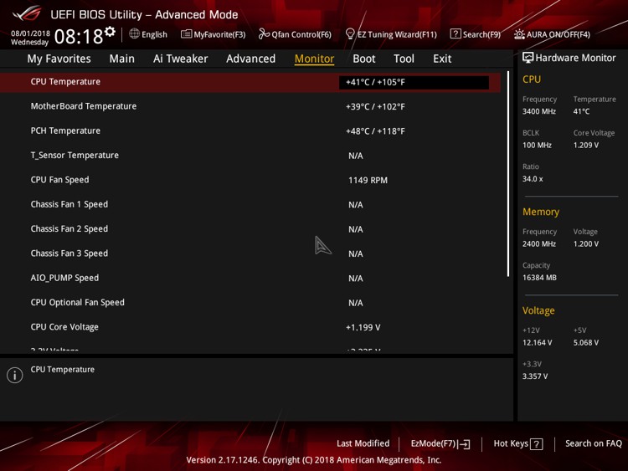This screenshot has height=471, width=628.
Task: Select PCH Temperature row
Action: [250, 131]
